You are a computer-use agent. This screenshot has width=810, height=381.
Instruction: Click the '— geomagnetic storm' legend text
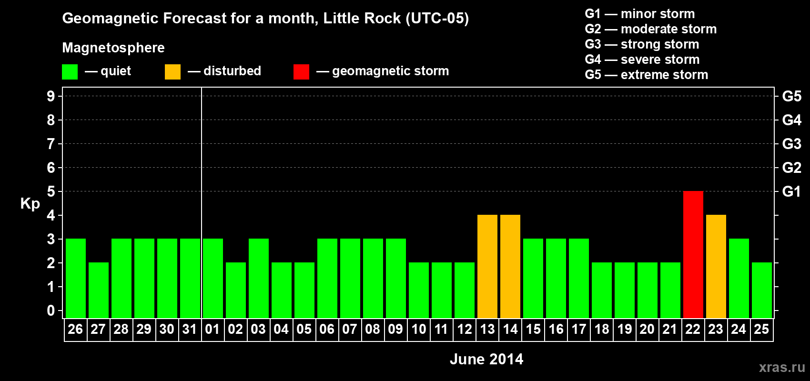coord(383,71)
